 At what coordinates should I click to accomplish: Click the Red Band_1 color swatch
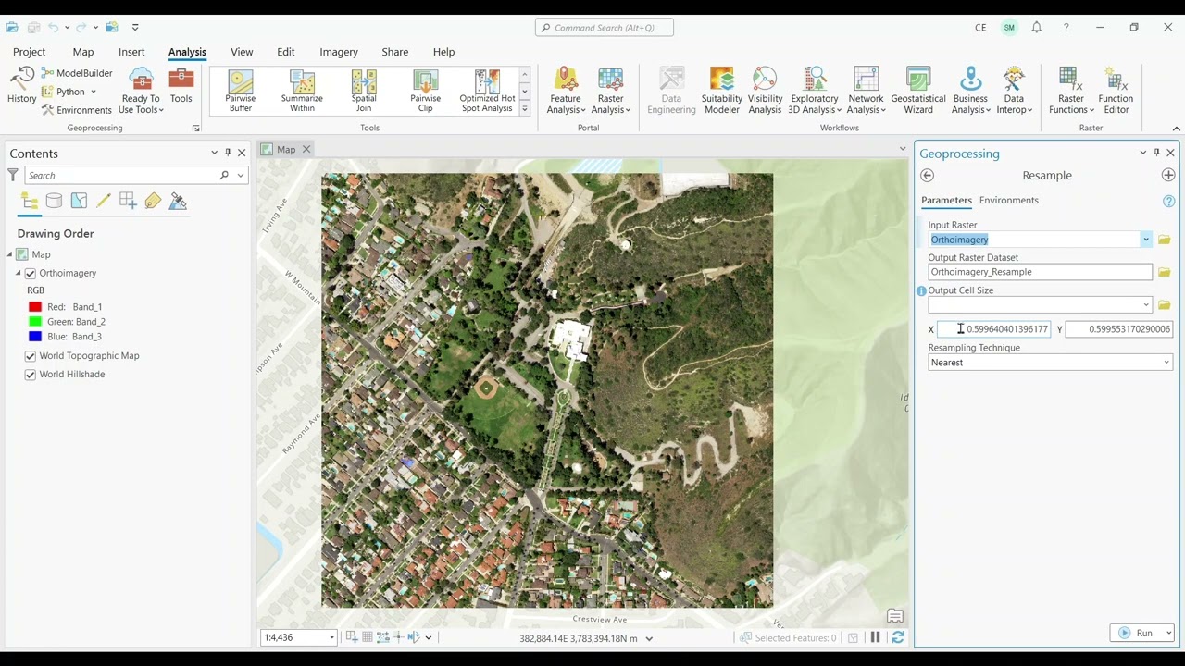(x=35, y=307)
